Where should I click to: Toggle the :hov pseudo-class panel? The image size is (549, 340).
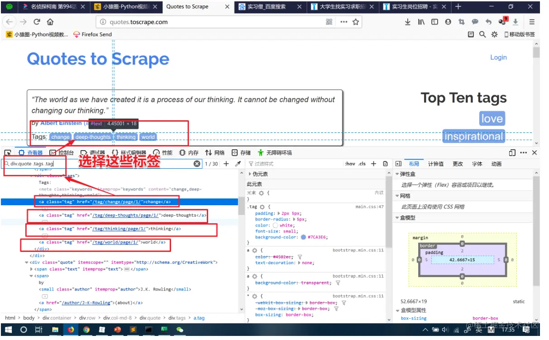(x=350, y=164)
